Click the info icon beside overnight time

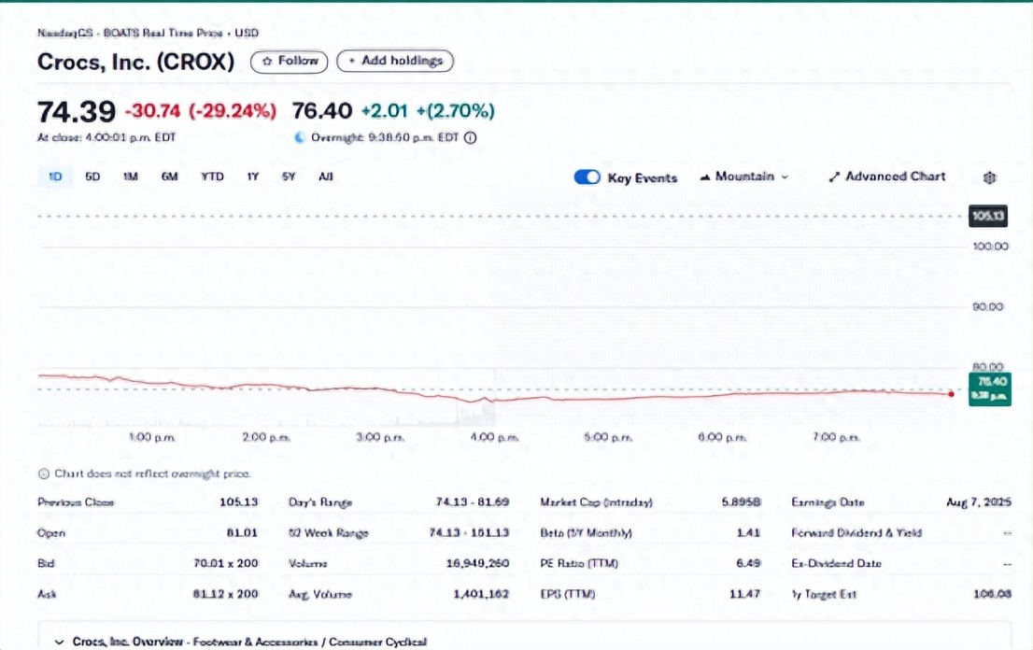[471, 137]
